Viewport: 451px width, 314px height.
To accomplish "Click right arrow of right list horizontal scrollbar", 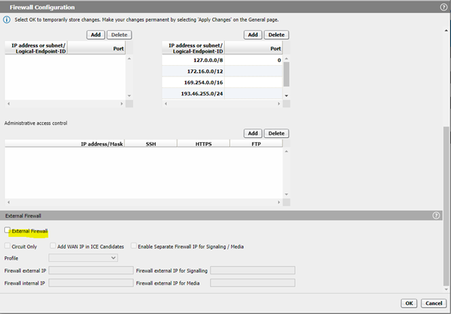I will (279, 104).
